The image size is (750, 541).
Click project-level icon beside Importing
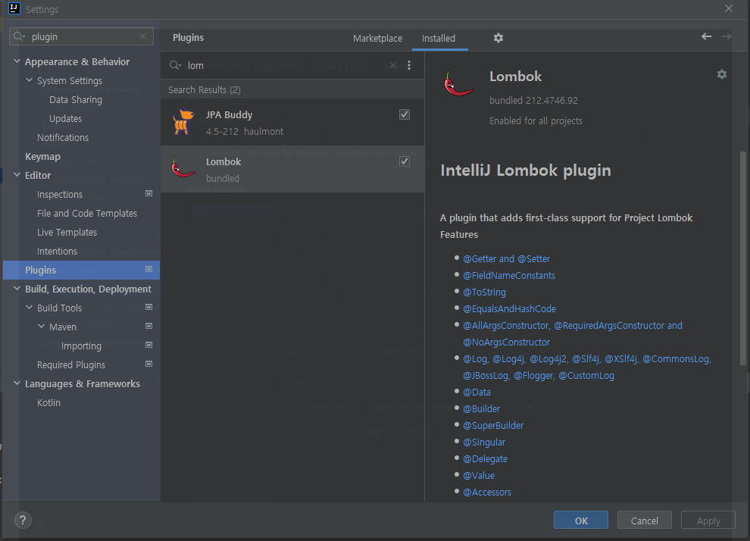point(148,345)
